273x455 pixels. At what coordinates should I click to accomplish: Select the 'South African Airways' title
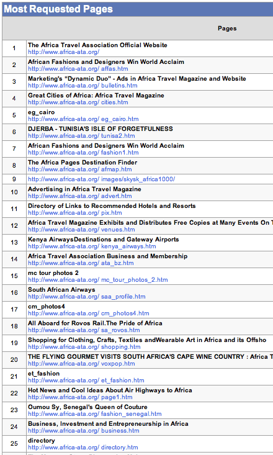click(61, 290)
